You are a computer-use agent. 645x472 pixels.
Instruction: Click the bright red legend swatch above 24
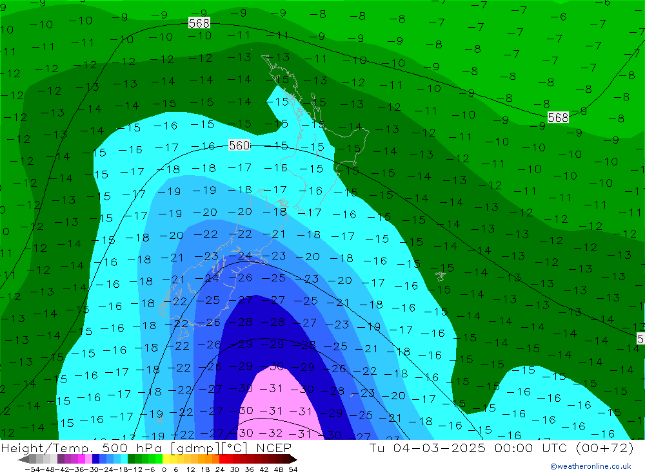[x=222, y=459]
